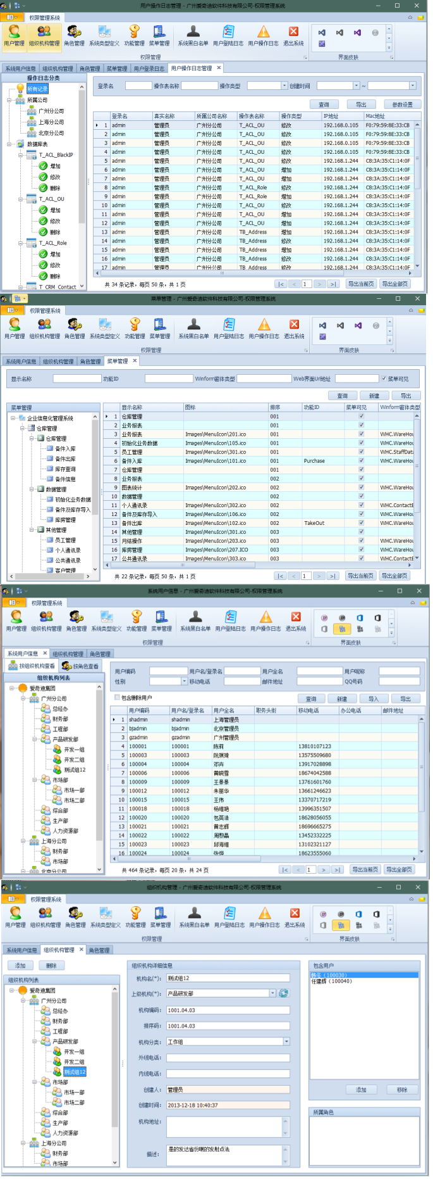Switch to 角色管理 tab in organization window

tap(99, 950)
